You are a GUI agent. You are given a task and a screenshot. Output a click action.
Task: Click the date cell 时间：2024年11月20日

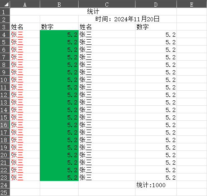point(128,19)
